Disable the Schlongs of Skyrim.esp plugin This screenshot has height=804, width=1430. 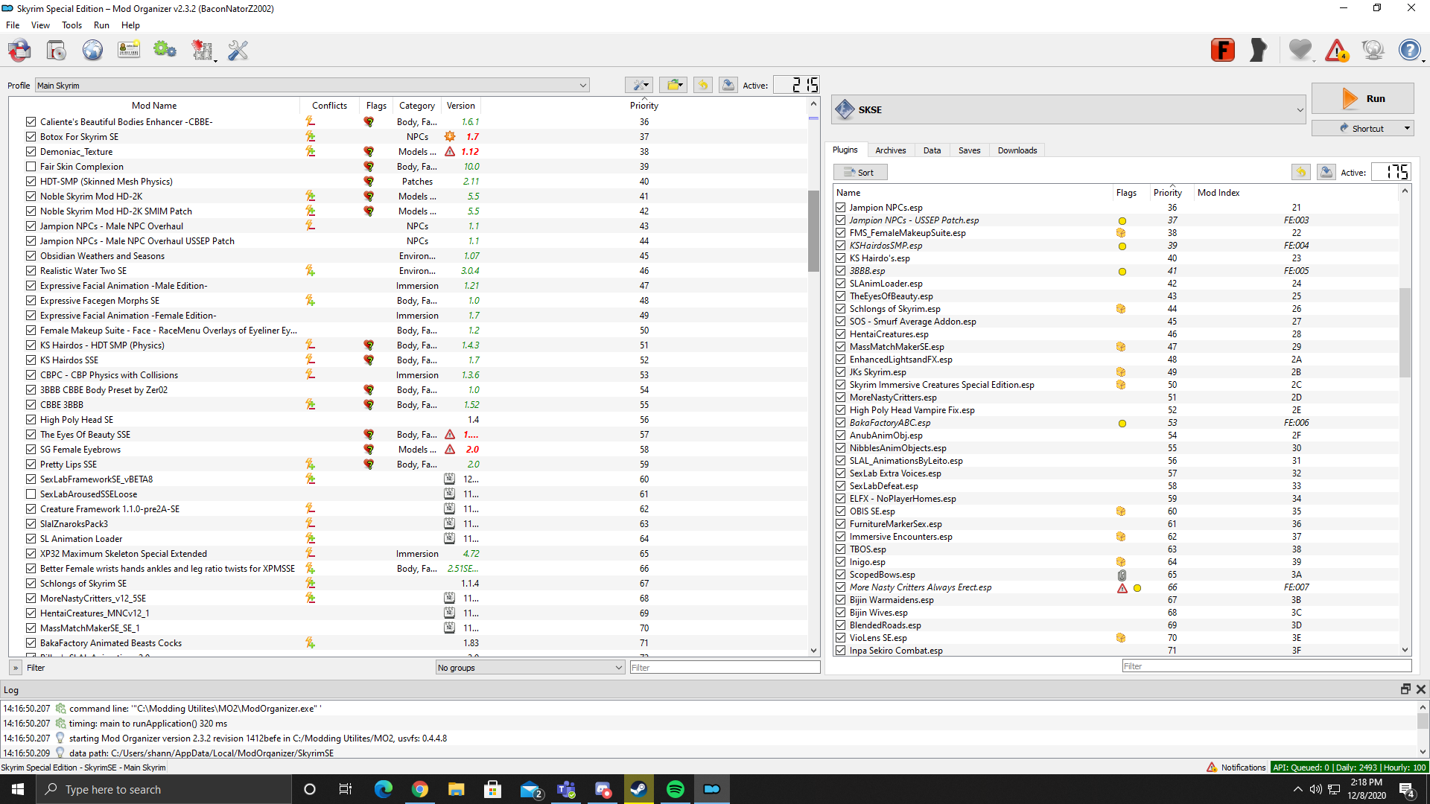tap(841, 309)
